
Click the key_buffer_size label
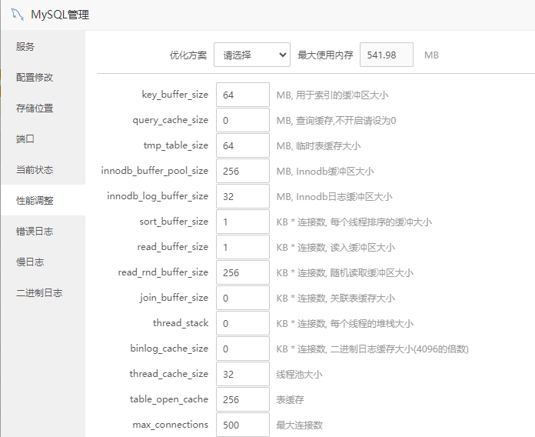pyautogui.click(x=175, y=95)
